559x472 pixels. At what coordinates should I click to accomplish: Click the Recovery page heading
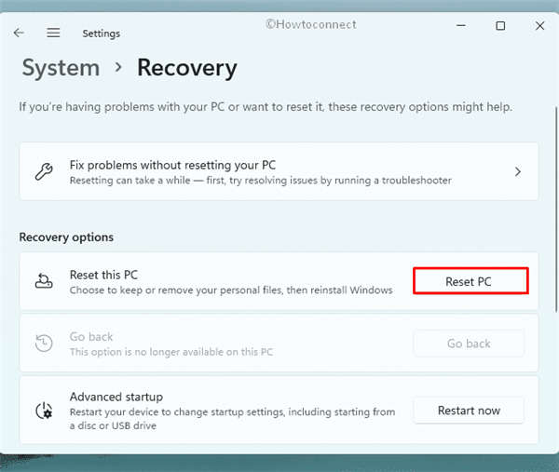click(x=186, y=68)
